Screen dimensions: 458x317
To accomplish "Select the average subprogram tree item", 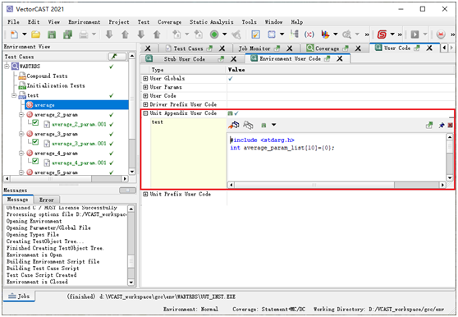I will click(x=76, y=105).
